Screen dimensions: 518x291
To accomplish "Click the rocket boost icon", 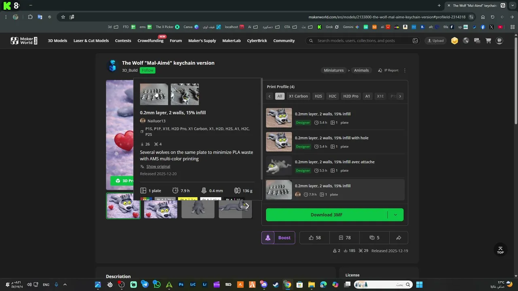I will (268, 238).
